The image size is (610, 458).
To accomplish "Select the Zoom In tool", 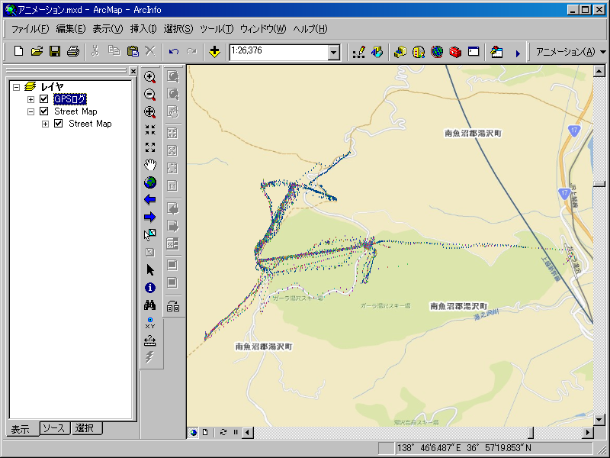I will tap(150, 77).
